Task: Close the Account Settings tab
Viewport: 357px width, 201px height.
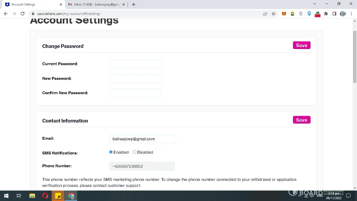Action: point(61,4)
